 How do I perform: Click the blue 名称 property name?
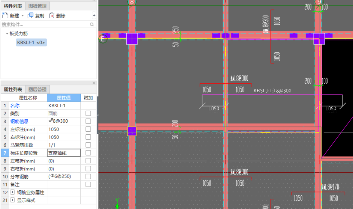pyautogui.click(x=15, y=106)
